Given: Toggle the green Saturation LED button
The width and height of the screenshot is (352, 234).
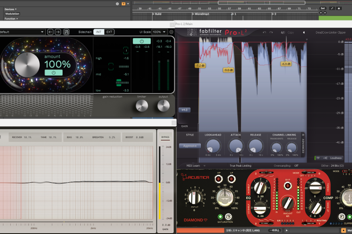Looking at the screenshot, I should pyautogui.click(x=220, y=216).
